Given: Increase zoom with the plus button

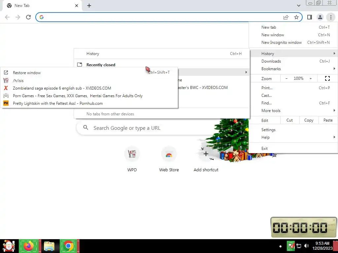Looking at the screenshot, I should coord(311,78).
